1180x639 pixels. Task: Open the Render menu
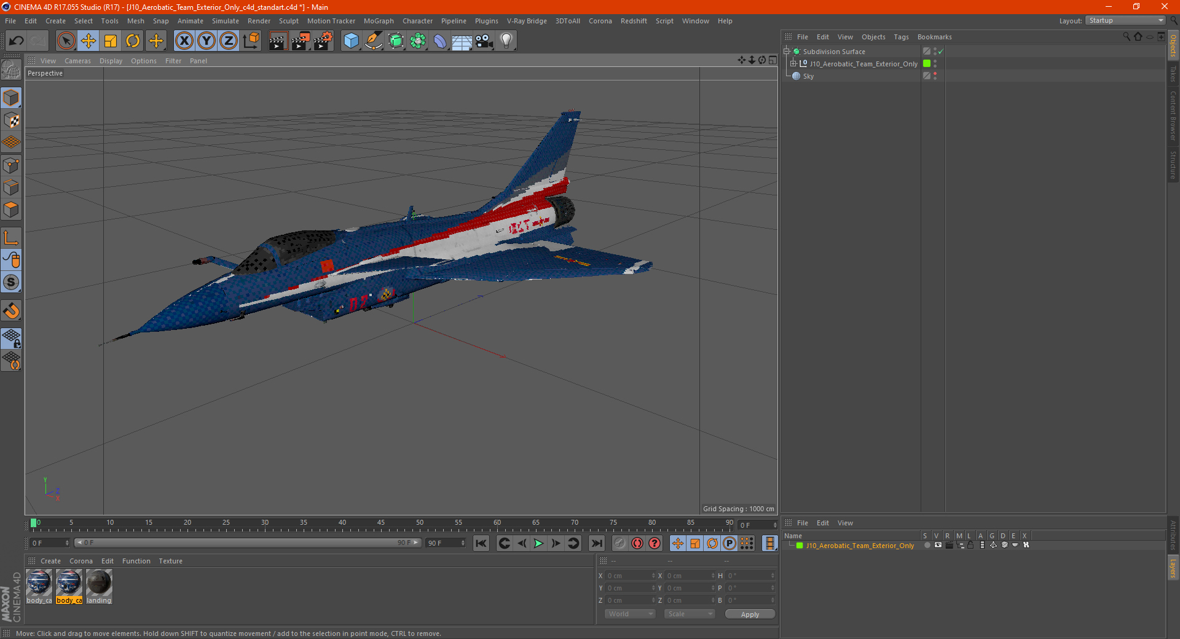[x=259, y=21]
